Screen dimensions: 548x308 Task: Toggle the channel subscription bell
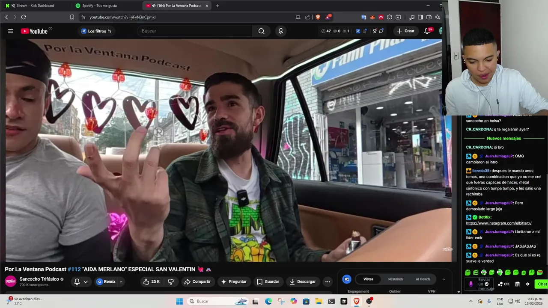pos(77,281)
